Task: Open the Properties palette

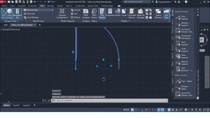Action: pyautogui.click(x=110, y=12)
